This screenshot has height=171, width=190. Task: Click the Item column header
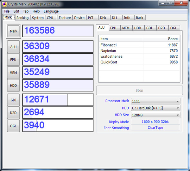[x=121, y=39]
